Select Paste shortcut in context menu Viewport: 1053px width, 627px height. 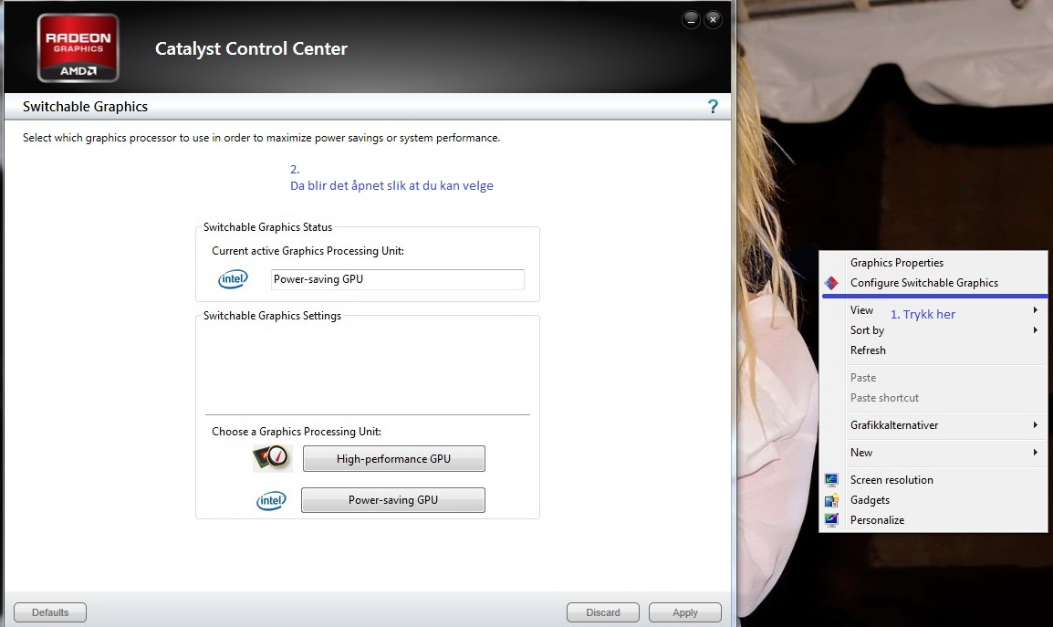tap(933, 398)
